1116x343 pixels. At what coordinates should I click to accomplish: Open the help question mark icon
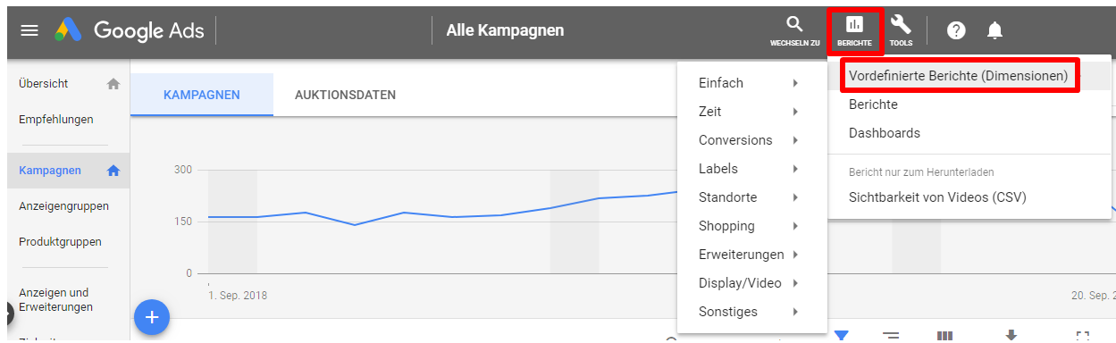pos(956,31)
